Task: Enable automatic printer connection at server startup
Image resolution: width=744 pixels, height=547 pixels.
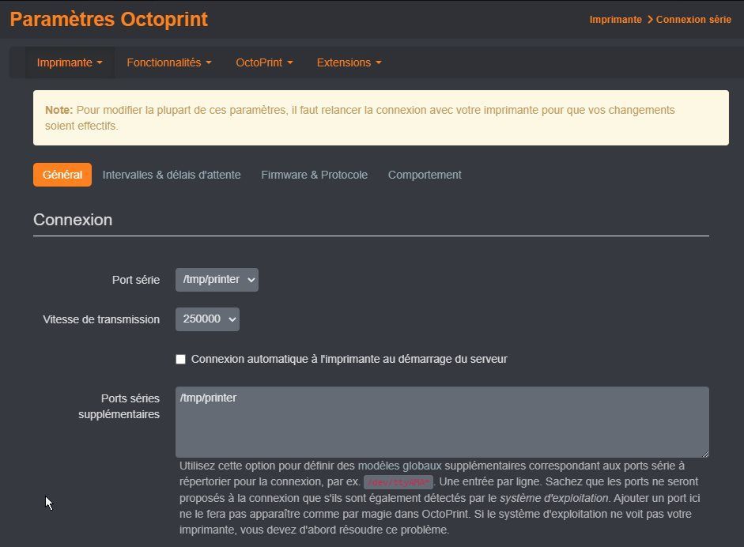Action: click(x=181, y=359)
